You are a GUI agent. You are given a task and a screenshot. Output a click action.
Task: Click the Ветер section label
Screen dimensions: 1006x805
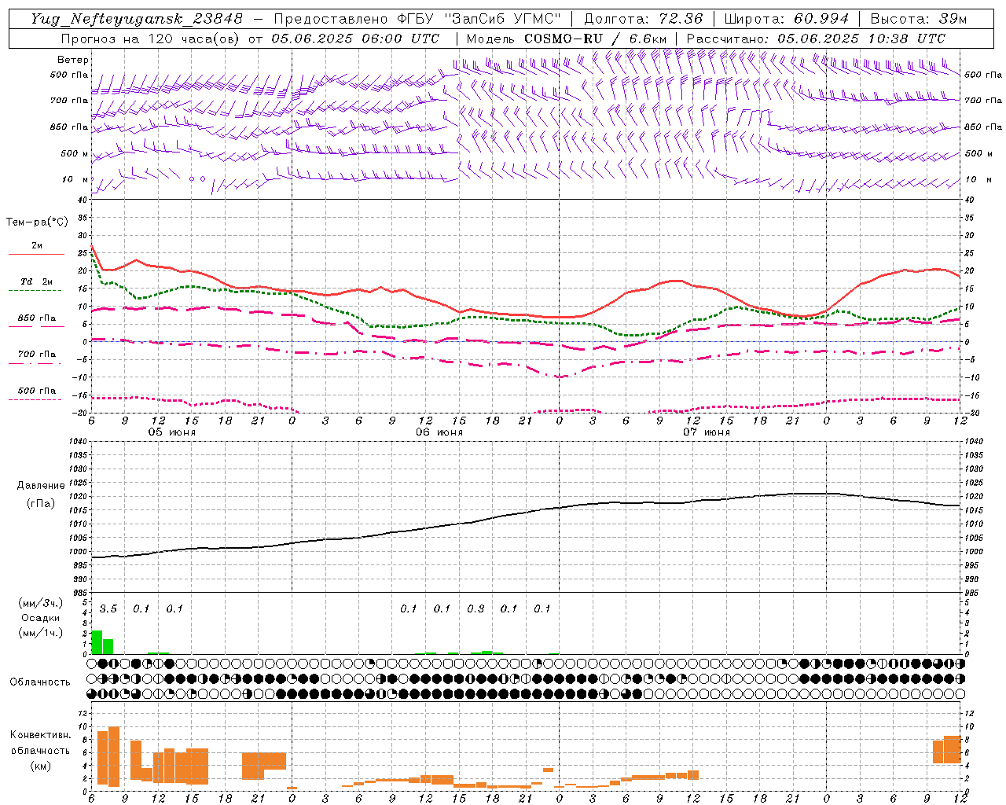pos(73,60)
